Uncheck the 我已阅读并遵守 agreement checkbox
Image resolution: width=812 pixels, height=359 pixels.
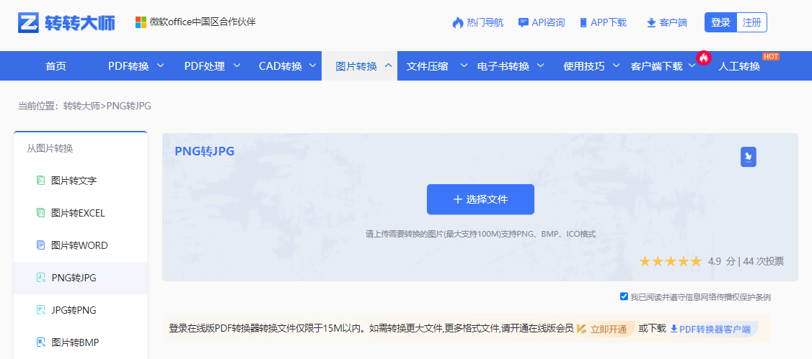click(624, 296)
